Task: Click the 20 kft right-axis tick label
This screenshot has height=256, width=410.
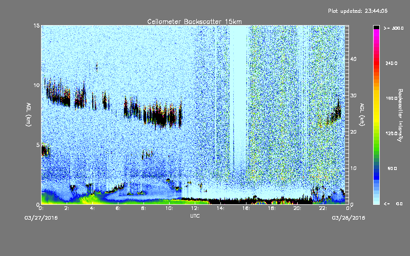Action: click(353, 132)
